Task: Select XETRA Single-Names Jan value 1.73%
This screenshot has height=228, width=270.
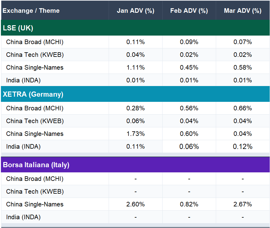Action: click(135, 133)
